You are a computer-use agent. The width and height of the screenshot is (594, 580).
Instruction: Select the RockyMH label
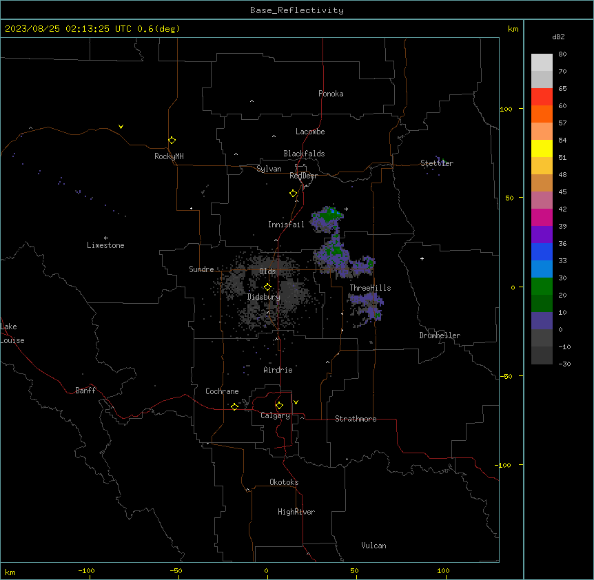169,156
